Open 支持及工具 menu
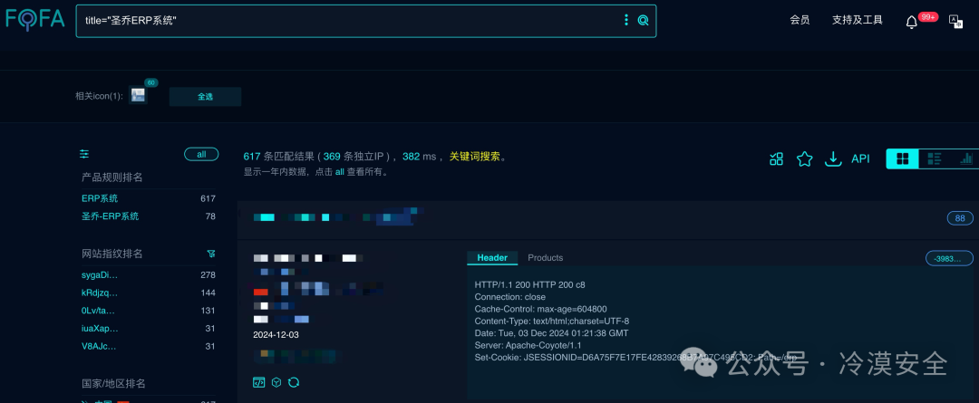This screenshot has height=403, width=979. coord(858,20)
